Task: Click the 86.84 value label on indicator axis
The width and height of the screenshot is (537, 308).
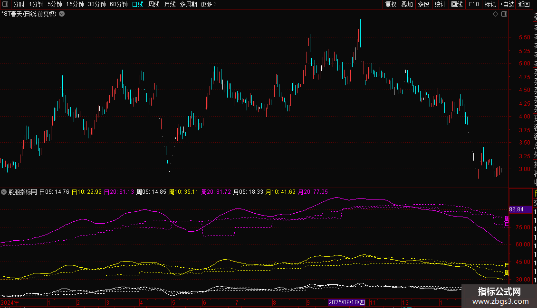Action: (516, 209)
